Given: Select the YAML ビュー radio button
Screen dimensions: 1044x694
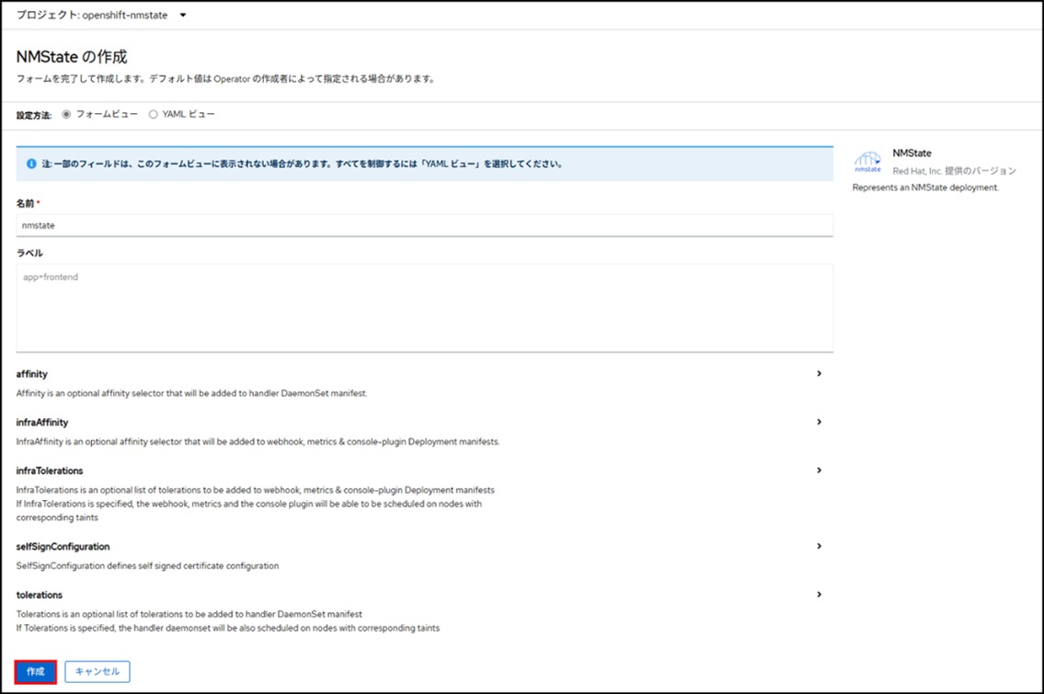Looking at the screenshot, I should tap(153, 115).
